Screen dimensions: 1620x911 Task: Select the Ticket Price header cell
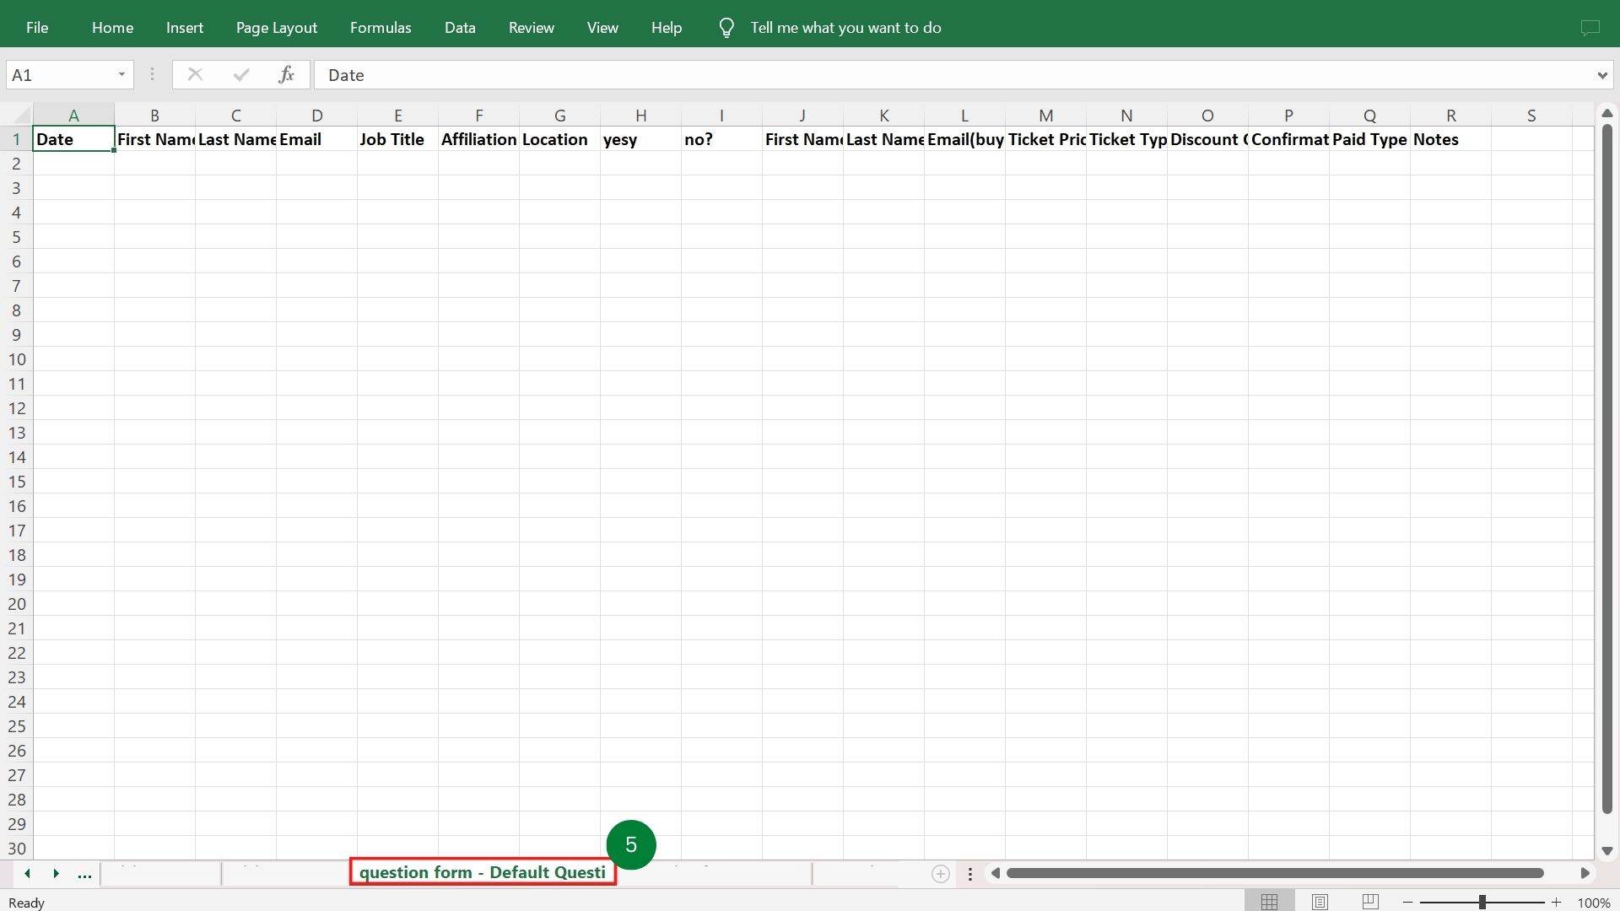pyautogui.click(x=1045, y=139)
